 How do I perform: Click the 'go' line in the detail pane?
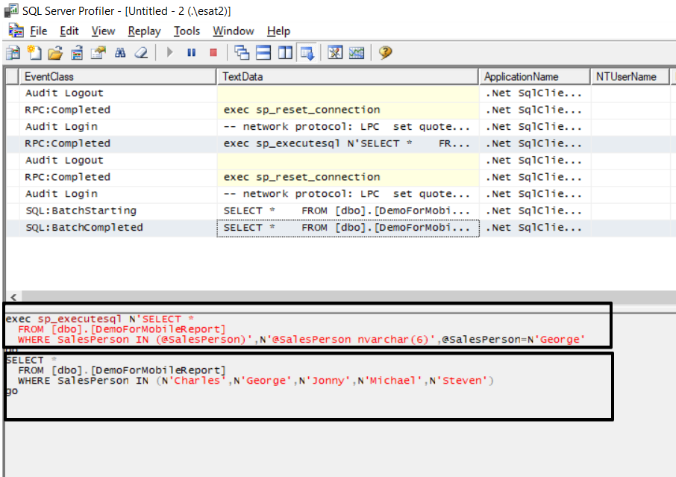(x=12, y=392)
